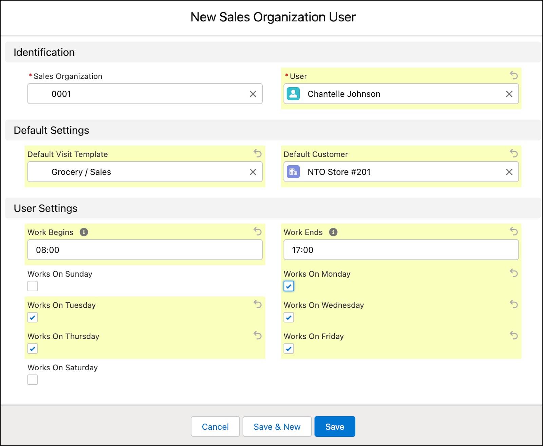
Task: Click the Save button
Action: 335,426
